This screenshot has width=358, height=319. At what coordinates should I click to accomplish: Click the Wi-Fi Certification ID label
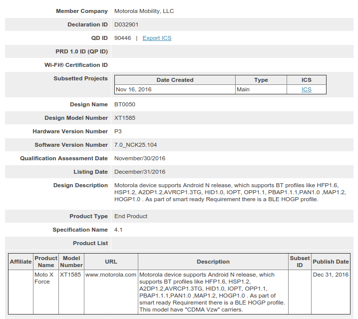pyautogui.click(x=76, y=65)
